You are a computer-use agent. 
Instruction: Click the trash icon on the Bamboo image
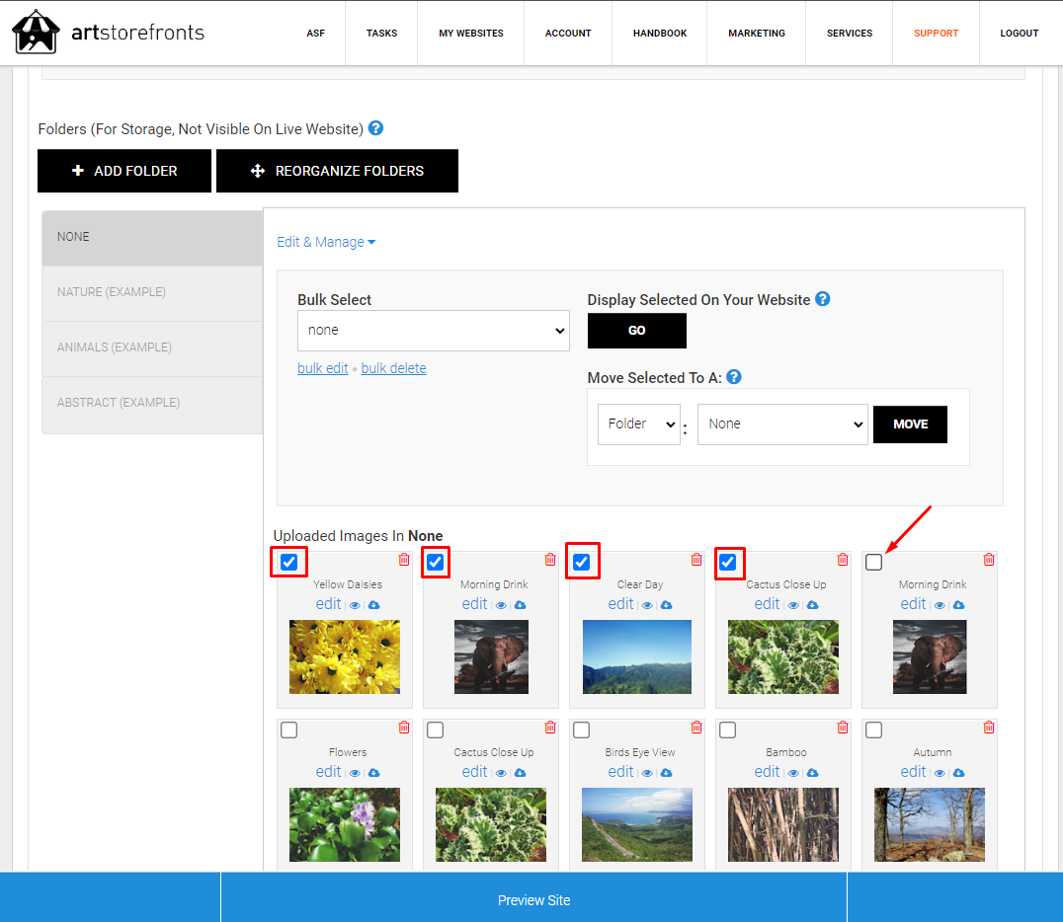843,728
